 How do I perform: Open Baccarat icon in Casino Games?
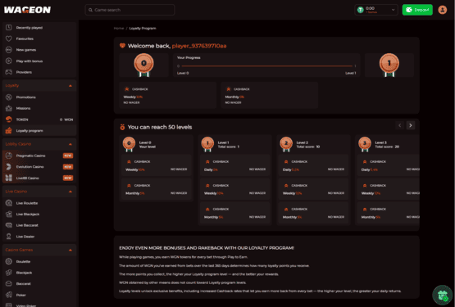click(x=9, y=283)
